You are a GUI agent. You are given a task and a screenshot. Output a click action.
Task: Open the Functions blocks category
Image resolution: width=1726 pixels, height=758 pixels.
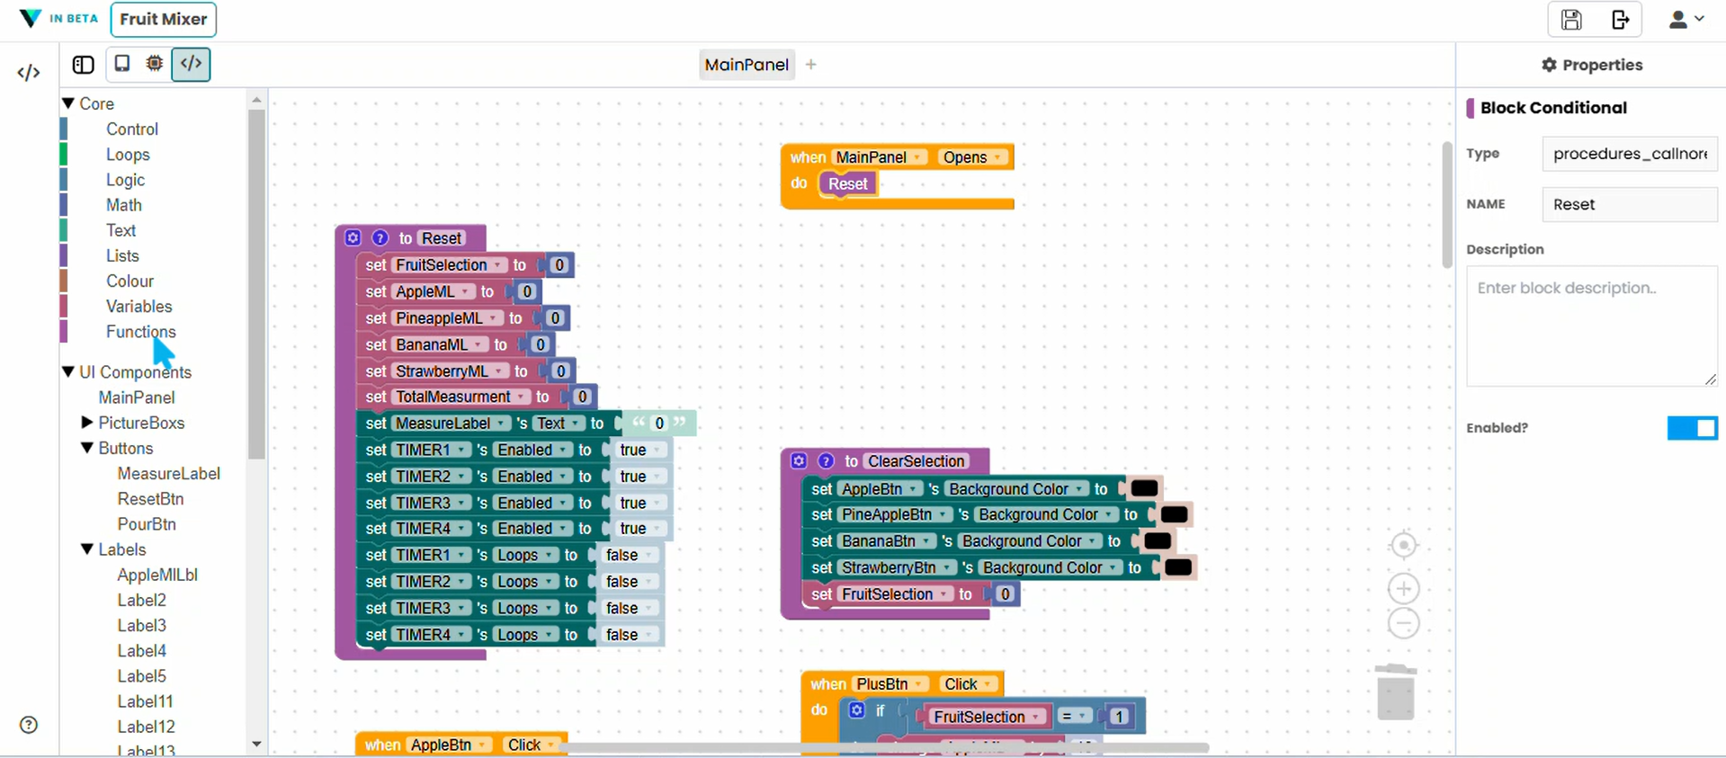coord(140,331)
